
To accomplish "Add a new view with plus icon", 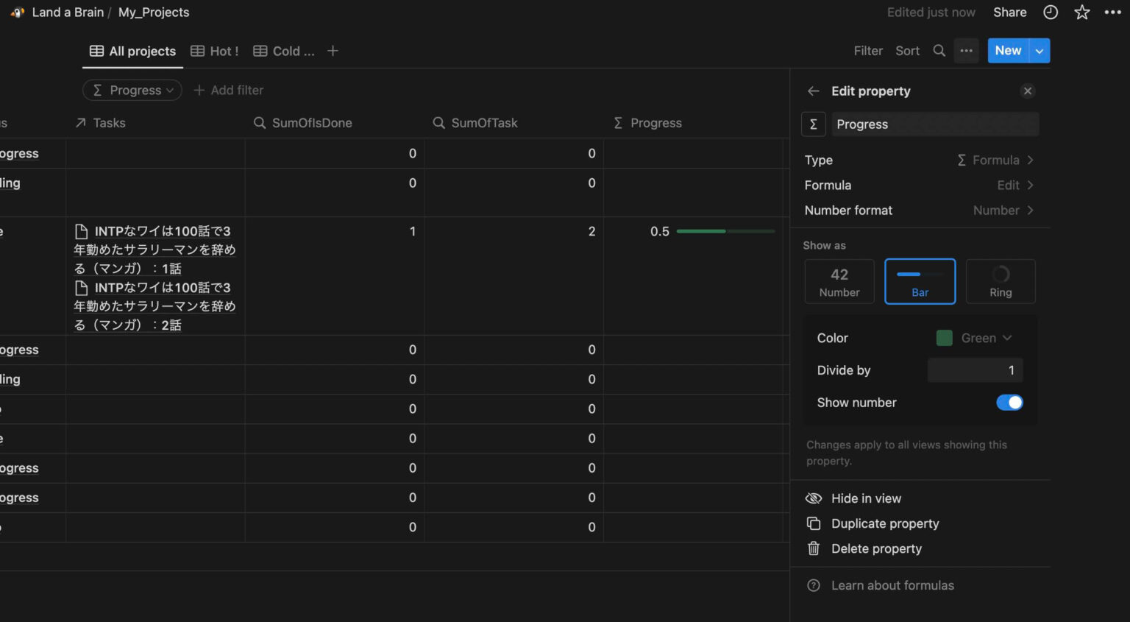I will [333, 51].
